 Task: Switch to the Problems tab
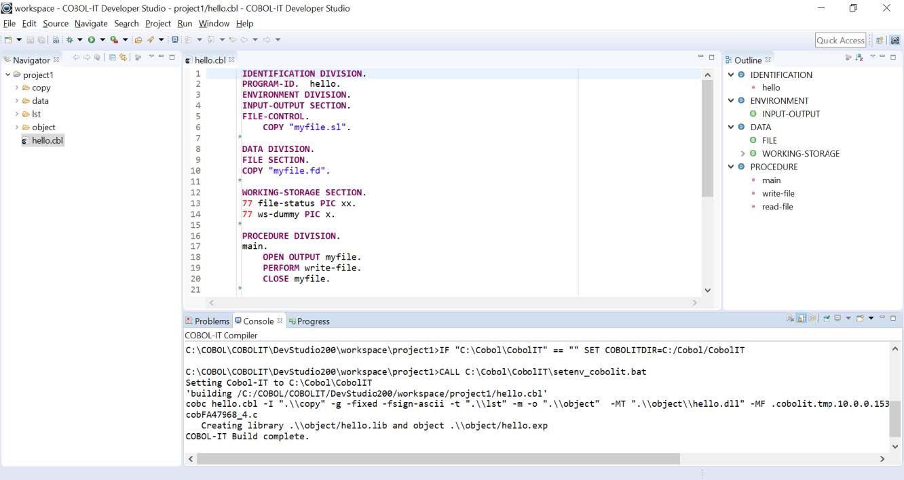click(208, 321)
